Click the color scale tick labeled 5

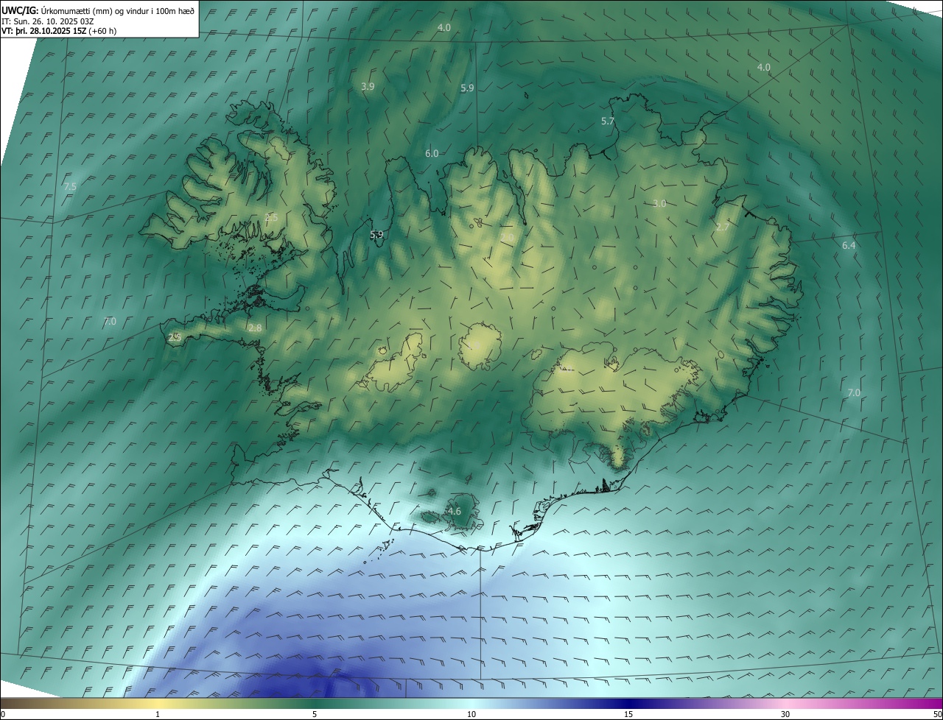tap(315, 714)
